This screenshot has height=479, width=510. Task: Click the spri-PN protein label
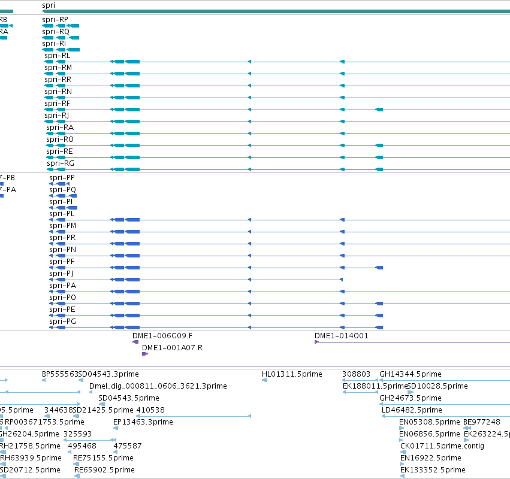pyautogui.click(x=63, y=250)
